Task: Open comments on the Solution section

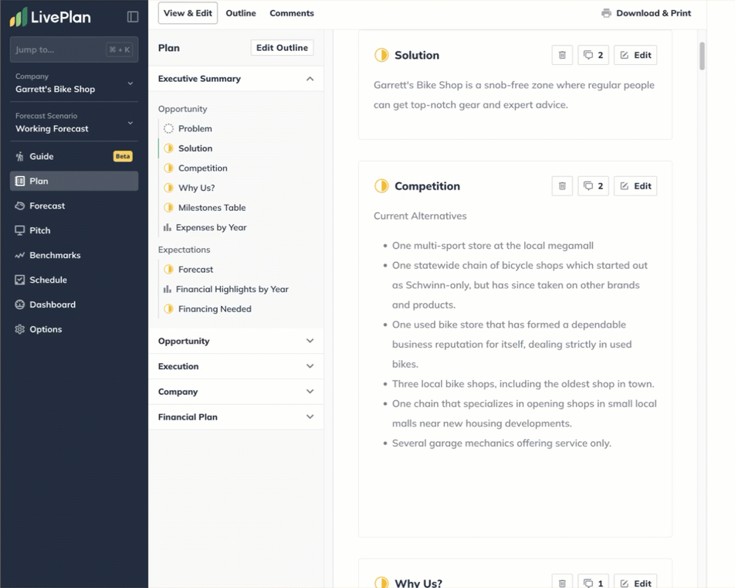Action: coord(593,55)
